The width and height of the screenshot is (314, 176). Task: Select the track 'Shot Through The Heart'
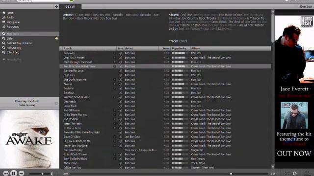[x=78, y=62]
